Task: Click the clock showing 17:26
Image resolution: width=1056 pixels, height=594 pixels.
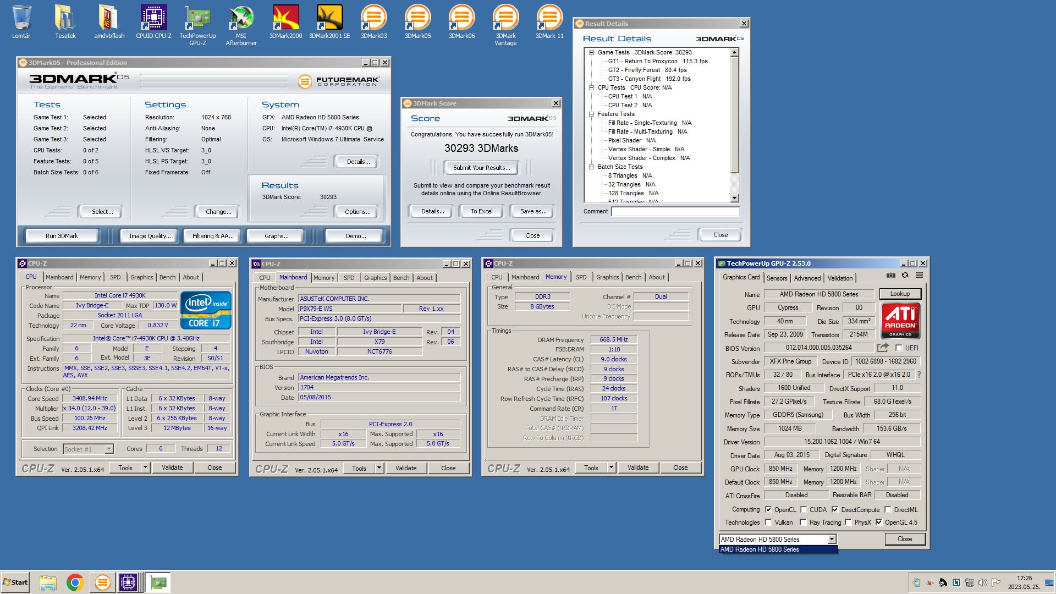Action: tap(1024, 578)
